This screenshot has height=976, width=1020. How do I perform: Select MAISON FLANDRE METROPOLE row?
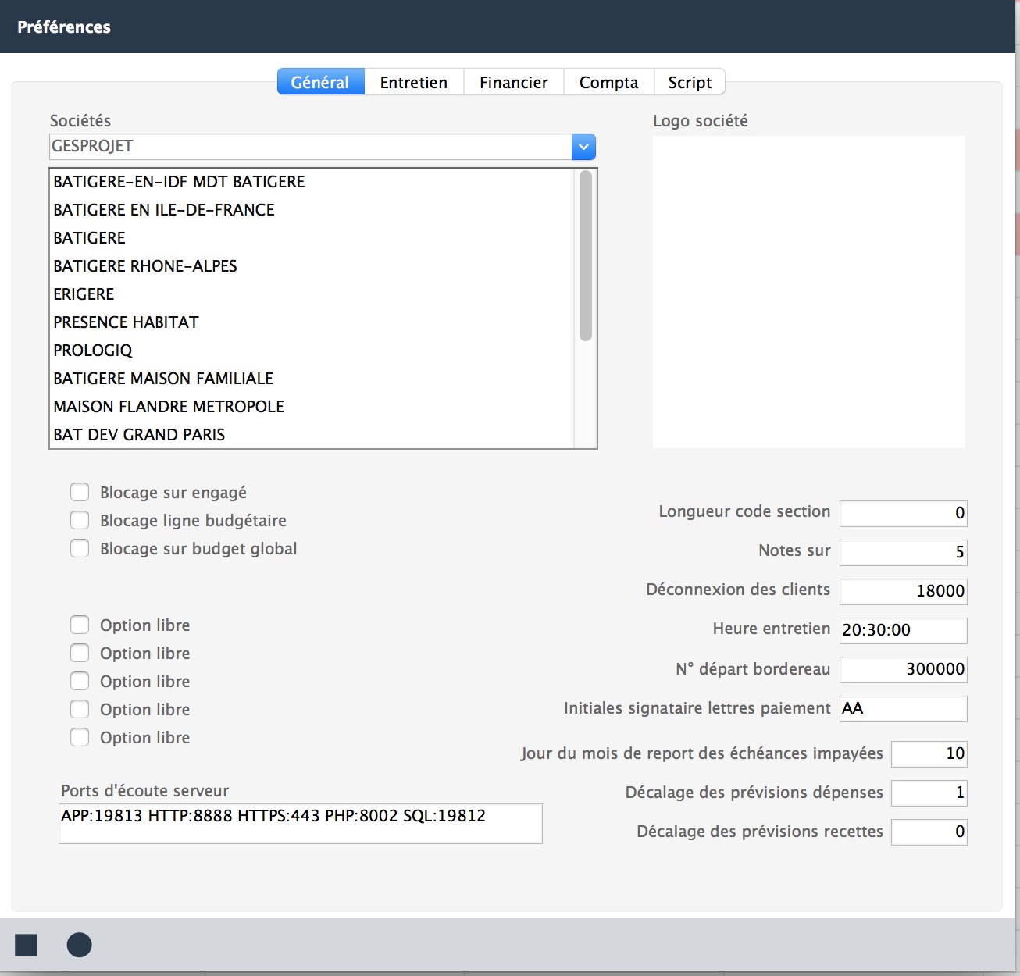click(312, 407)
